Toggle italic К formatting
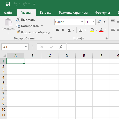 coord(63,30)
